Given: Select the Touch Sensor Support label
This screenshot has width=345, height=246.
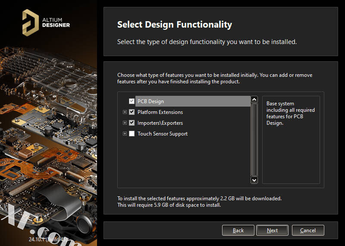Looking at the screenshot, I should 163,133.
